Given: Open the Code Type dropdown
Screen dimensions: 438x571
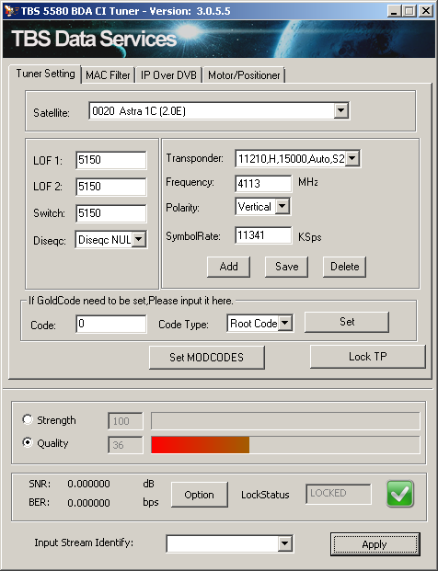Looking at the screenshot, I should (285, 323).
